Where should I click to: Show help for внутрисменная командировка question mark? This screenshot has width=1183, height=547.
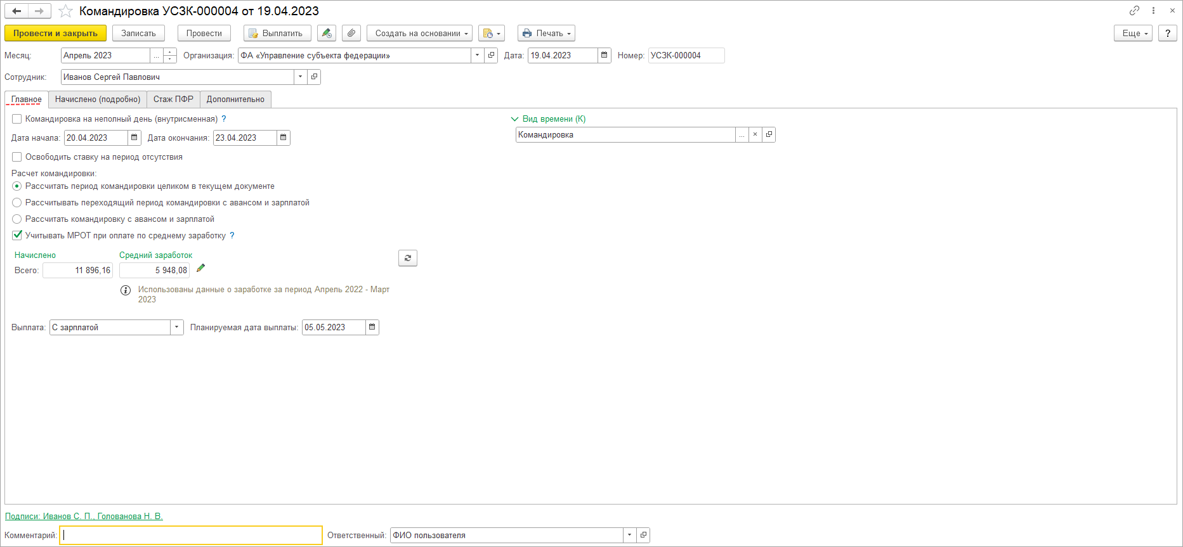tap(224, 119)
